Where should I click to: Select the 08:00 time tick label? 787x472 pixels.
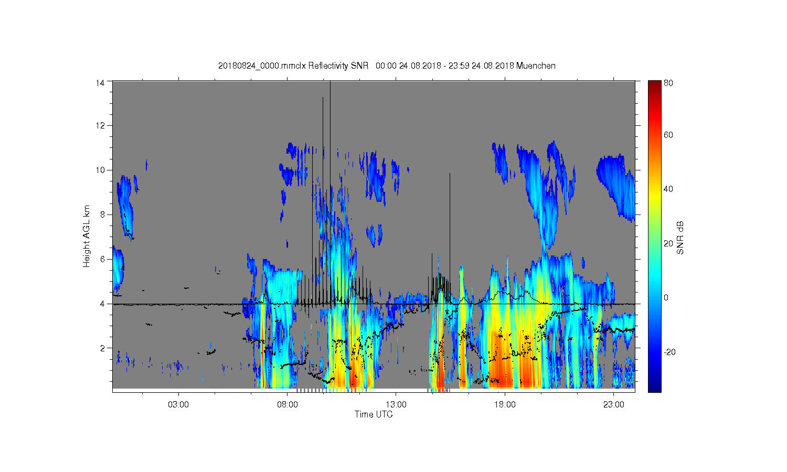[x=288, y=405]
